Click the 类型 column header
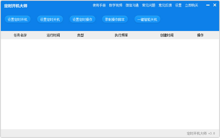This screenshot has width=220, height=138. tap(80, 35)
